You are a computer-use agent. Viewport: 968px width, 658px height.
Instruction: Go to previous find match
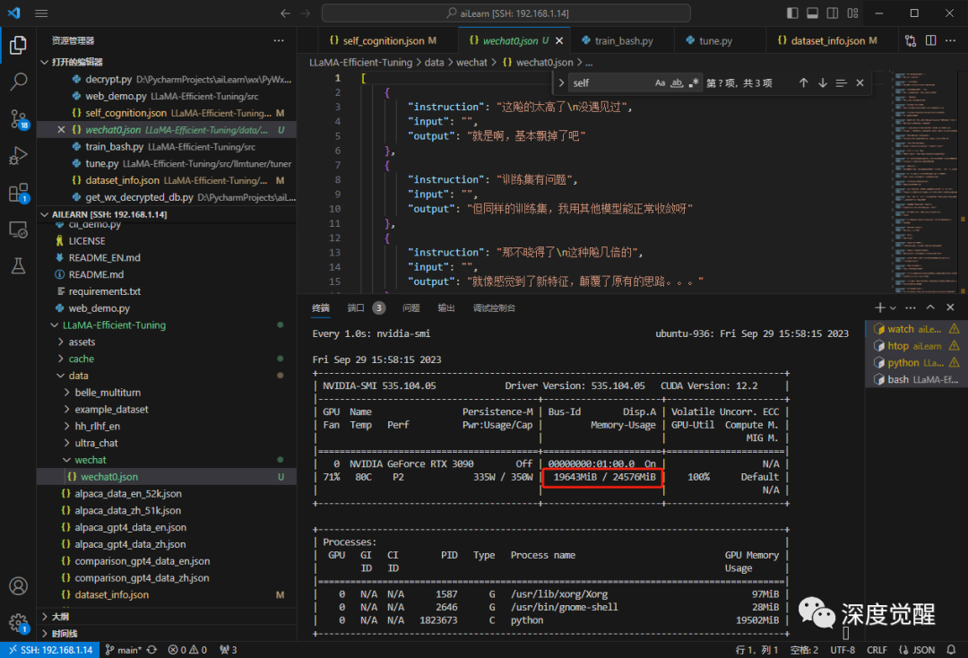pyautogui.click(x=803, y=82)
